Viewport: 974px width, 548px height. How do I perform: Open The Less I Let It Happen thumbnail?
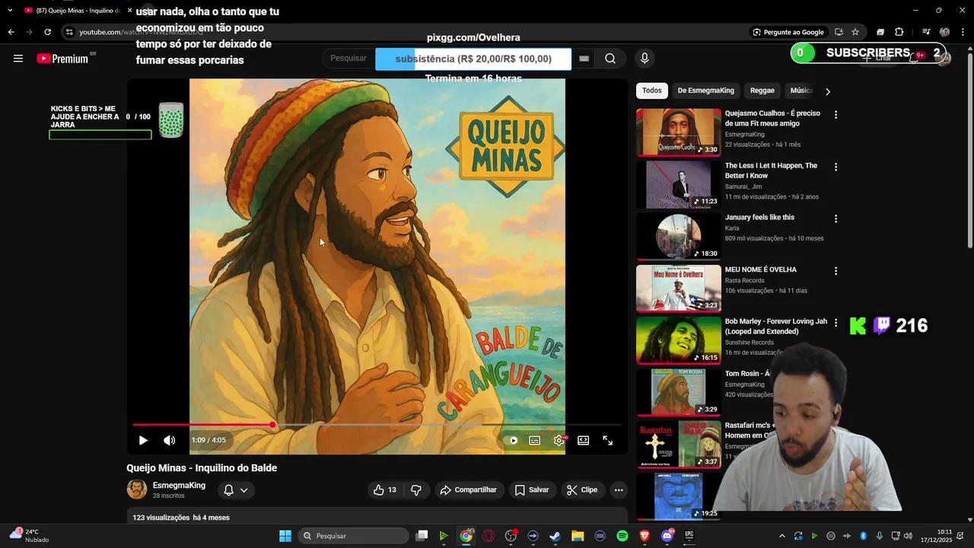point(678,184)
